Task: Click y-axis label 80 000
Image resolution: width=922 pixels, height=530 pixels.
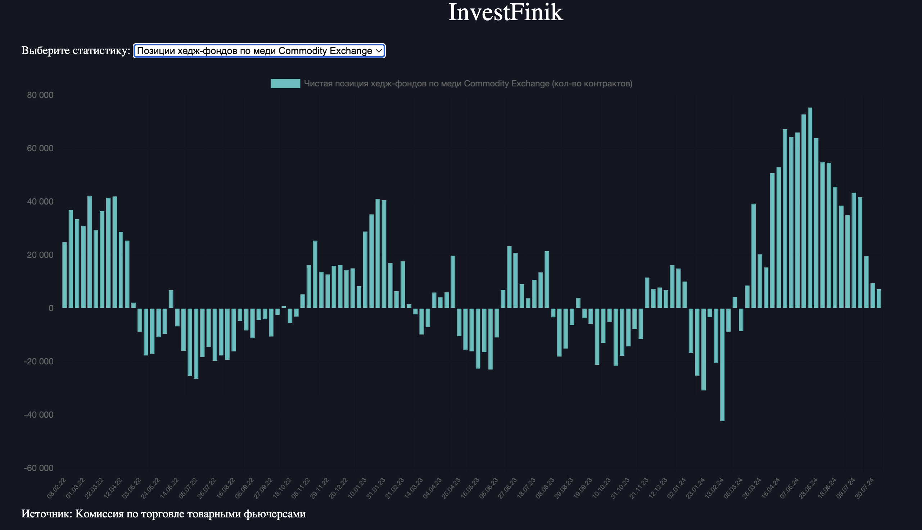Action: [x=40, y=95]
